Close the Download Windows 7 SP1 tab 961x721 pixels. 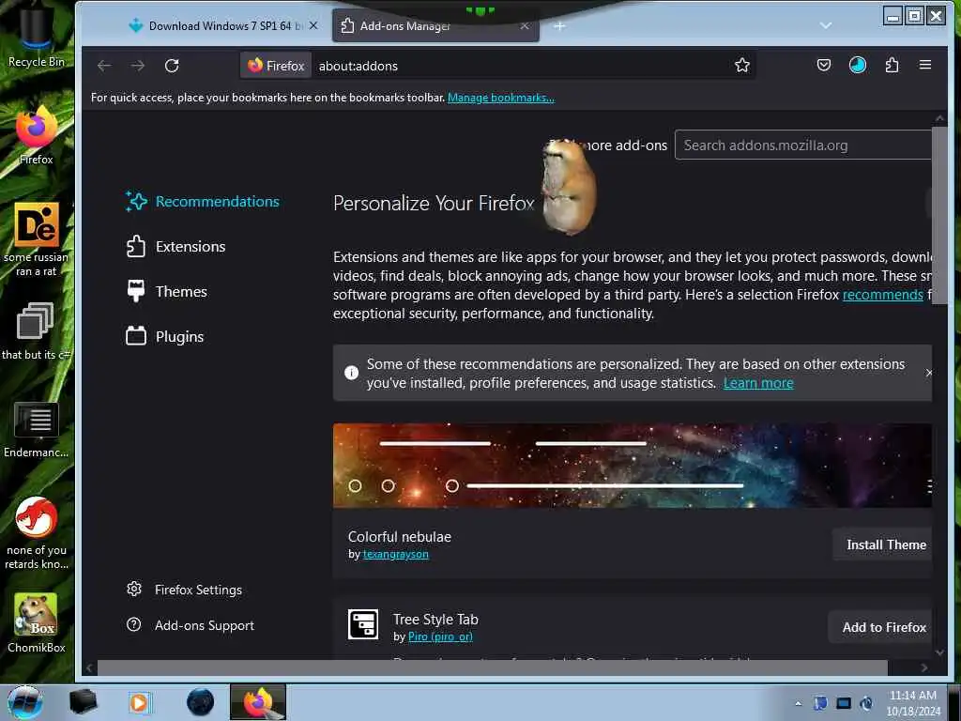point(313,25)
